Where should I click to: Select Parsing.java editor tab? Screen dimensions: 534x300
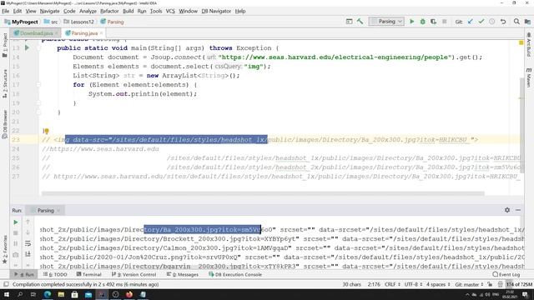[84, 33]
